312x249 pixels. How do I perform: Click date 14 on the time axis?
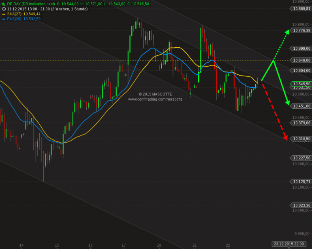21,245
